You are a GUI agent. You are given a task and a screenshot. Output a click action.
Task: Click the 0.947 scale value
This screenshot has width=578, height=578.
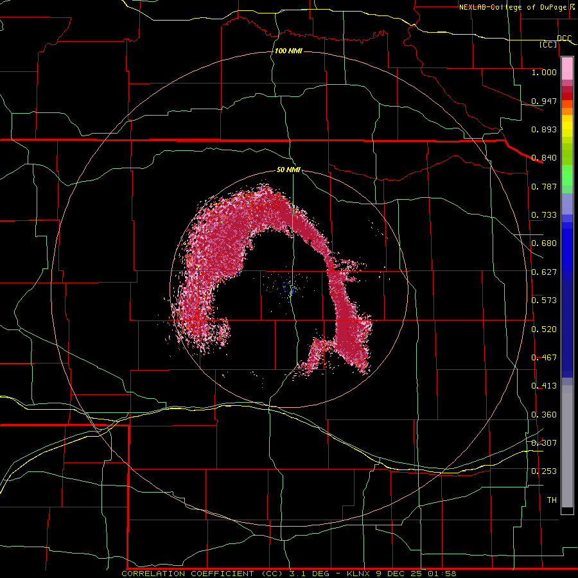(544, 101)
